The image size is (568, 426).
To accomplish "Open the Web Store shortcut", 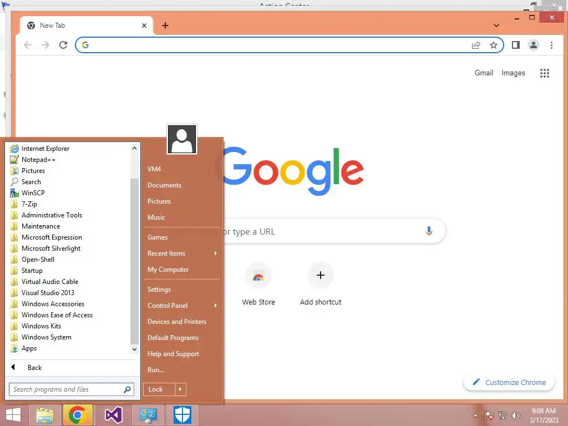I will pos(258,285).
